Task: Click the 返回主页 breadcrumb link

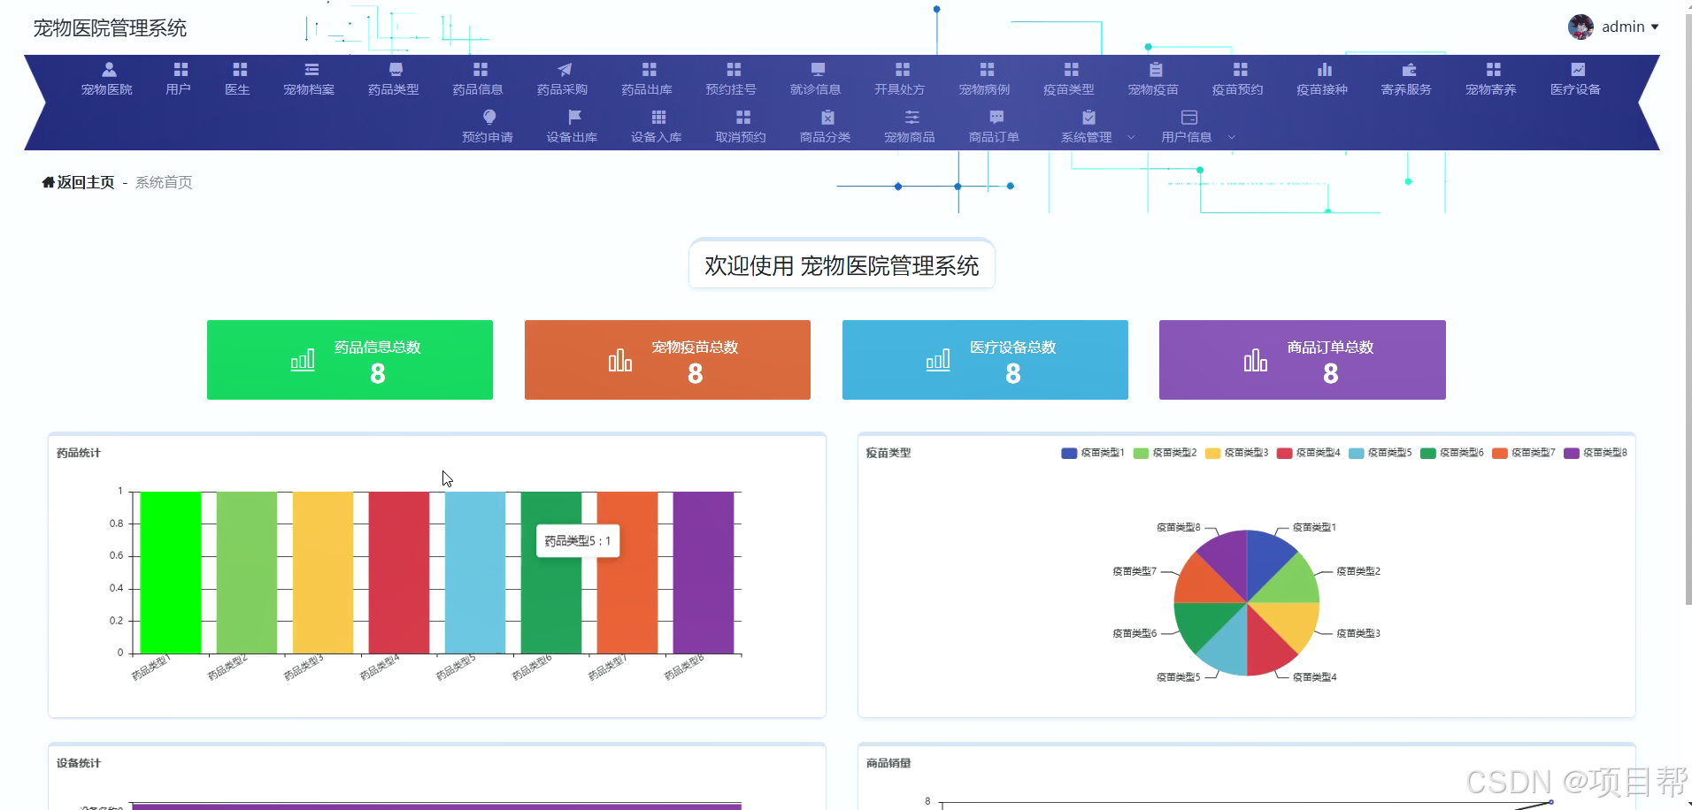Action: click(x=86, y=182)
